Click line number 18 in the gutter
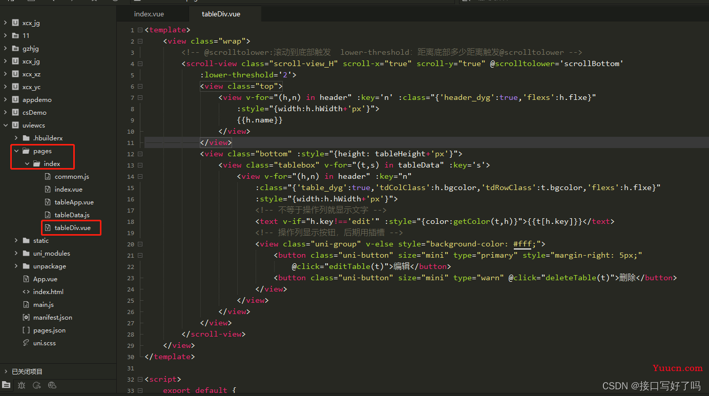 click(x=132, y=222)
